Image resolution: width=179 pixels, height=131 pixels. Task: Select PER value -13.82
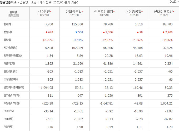point(78,119)
